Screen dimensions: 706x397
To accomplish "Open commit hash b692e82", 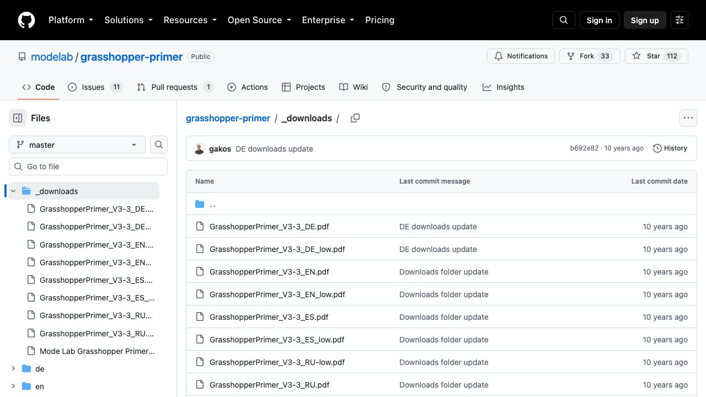I will tap(584, 148).
